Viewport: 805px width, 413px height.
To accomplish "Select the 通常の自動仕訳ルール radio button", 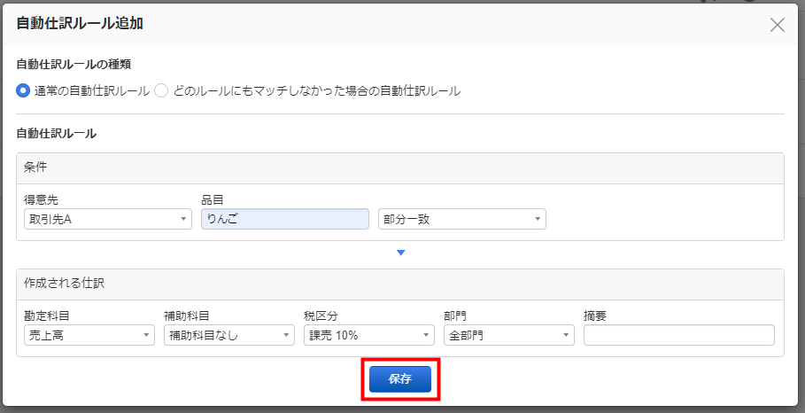I will (x=23, y=91).
